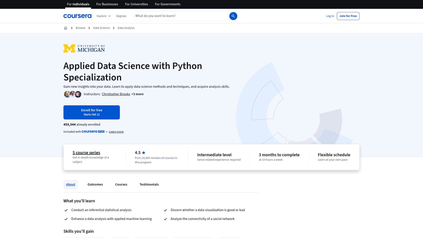
Task: Click the 'Flexible schedule' text
Action: pos(334,155)
